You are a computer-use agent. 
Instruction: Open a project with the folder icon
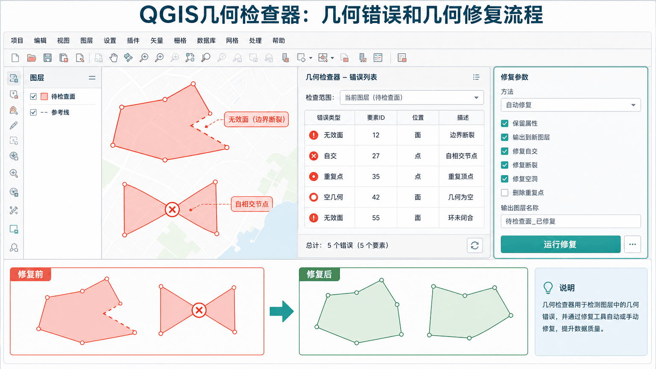click(32, 58)
